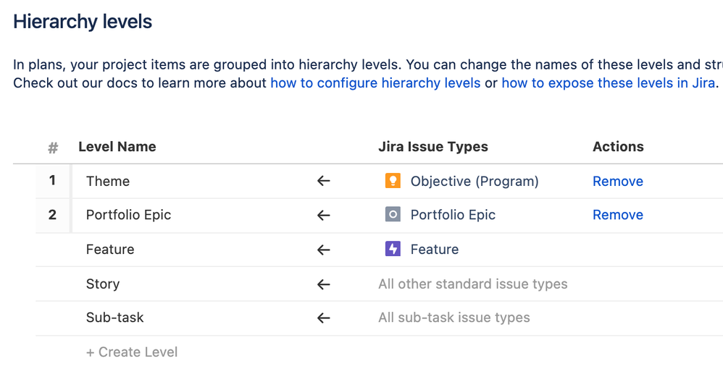Click the arrow icon in Theme row
The width and height of the screenshot is (723, 374).
pyautogui.click(x=324, y=181)
